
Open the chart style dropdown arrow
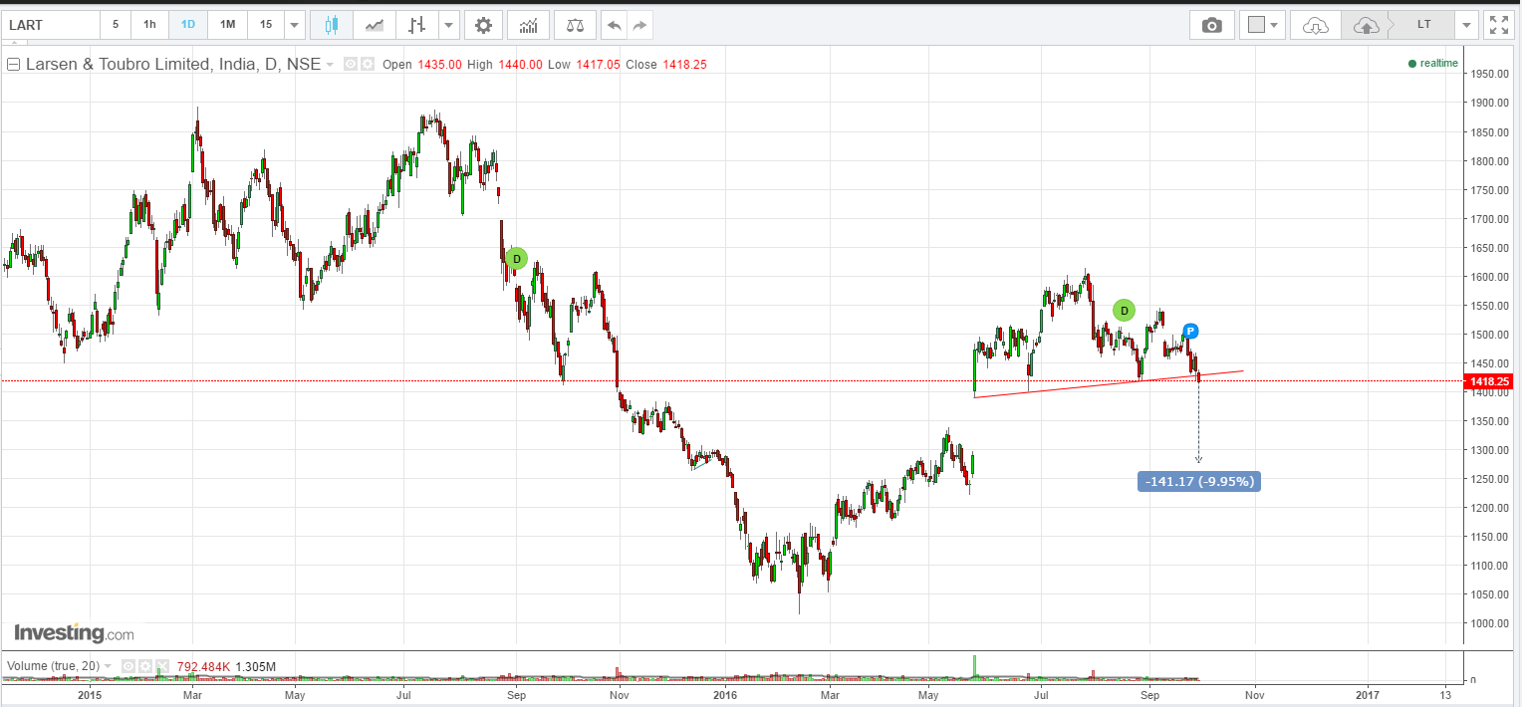449,25
